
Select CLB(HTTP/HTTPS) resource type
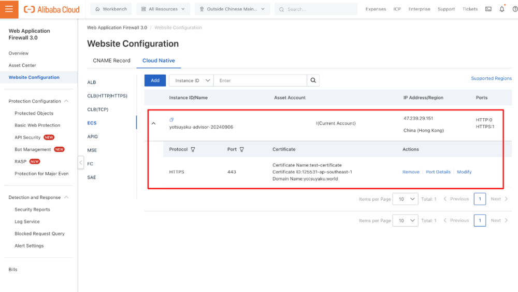[107, 96]
